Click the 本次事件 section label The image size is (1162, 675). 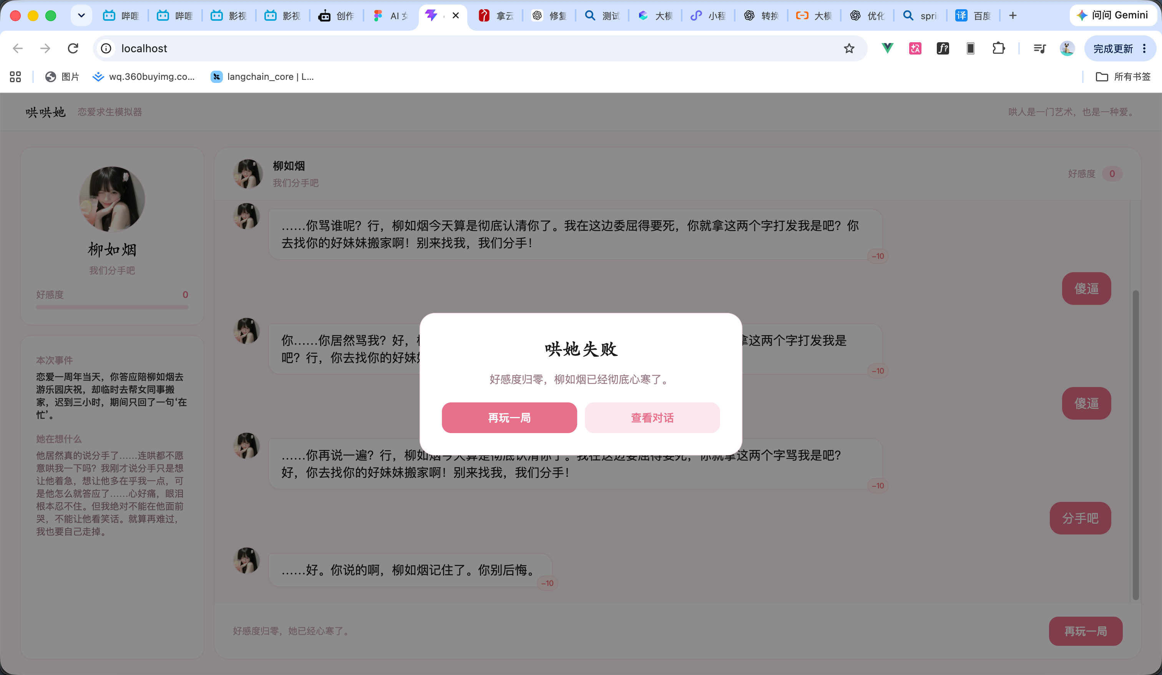pos(55,360)
